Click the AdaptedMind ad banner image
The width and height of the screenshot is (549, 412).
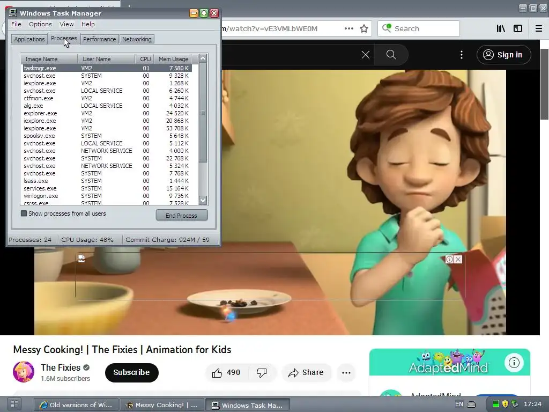(x=450, y=362)
